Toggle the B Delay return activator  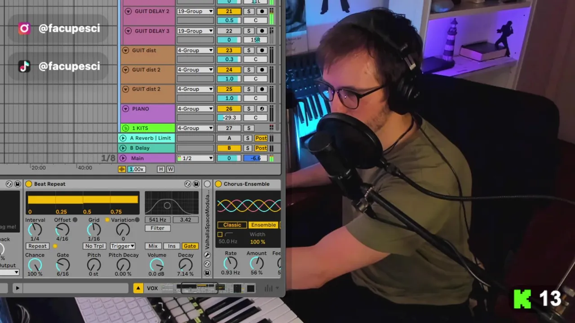(229, 148)
